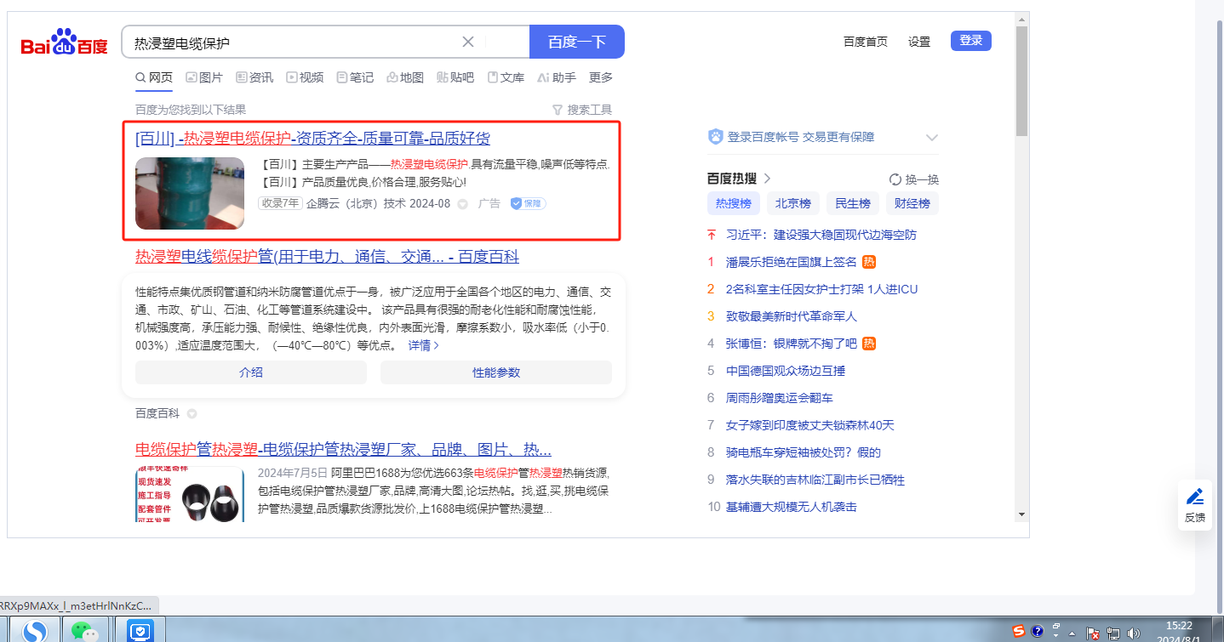Click the green pipe thumbnail in the ad result
This screenshot has width=1224, height=642.
[190, 193]
